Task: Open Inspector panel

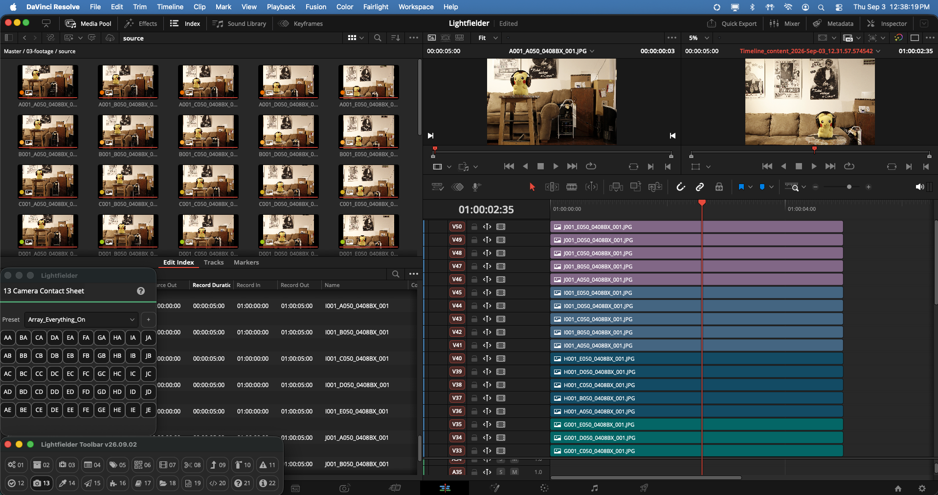Action: pyautogui.click(x=887, y=23)
